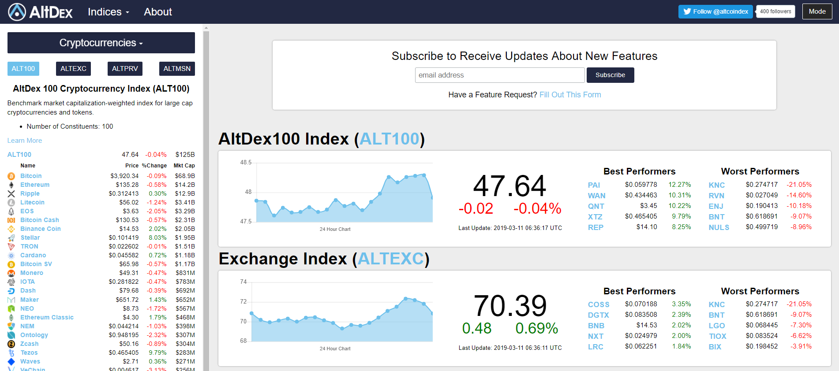
Task: Focus the email address field
Action: pos(500,75)
